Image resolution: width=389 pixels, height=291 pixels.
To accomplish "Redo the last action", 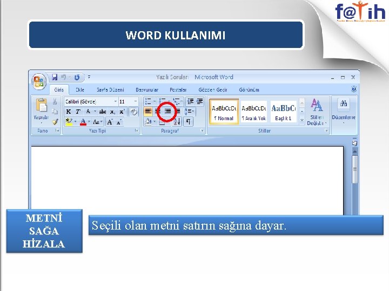I will 77,77.
